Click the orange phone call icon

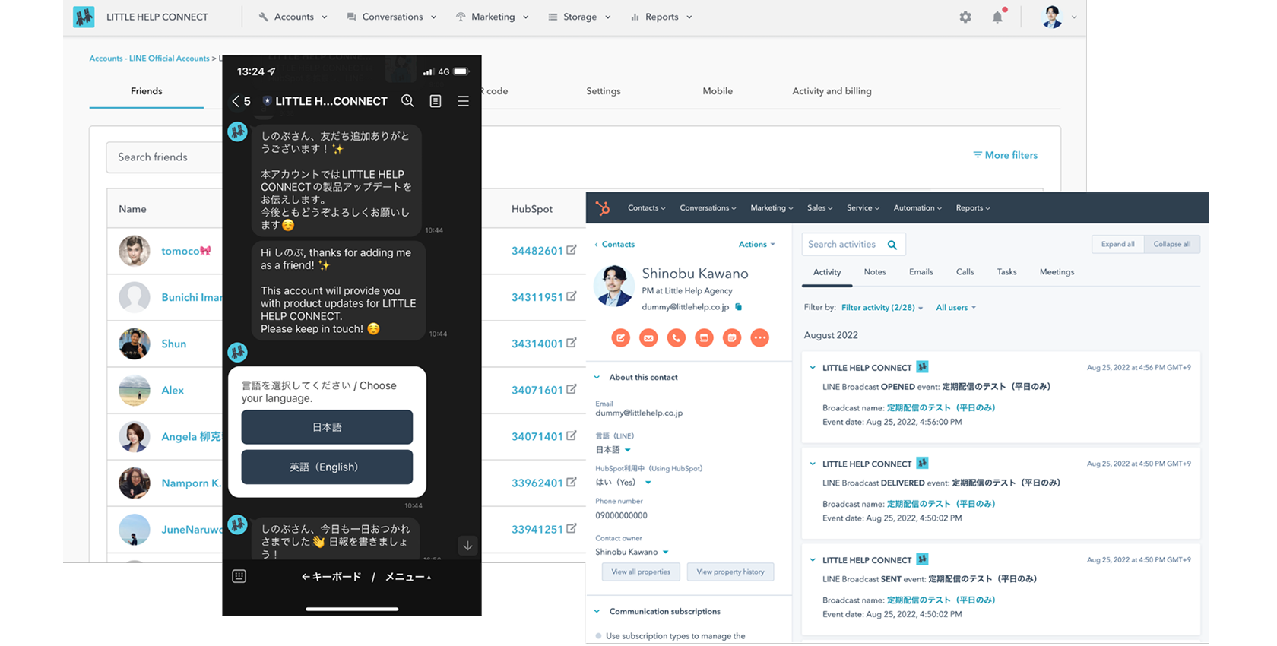tap(676, 338)
